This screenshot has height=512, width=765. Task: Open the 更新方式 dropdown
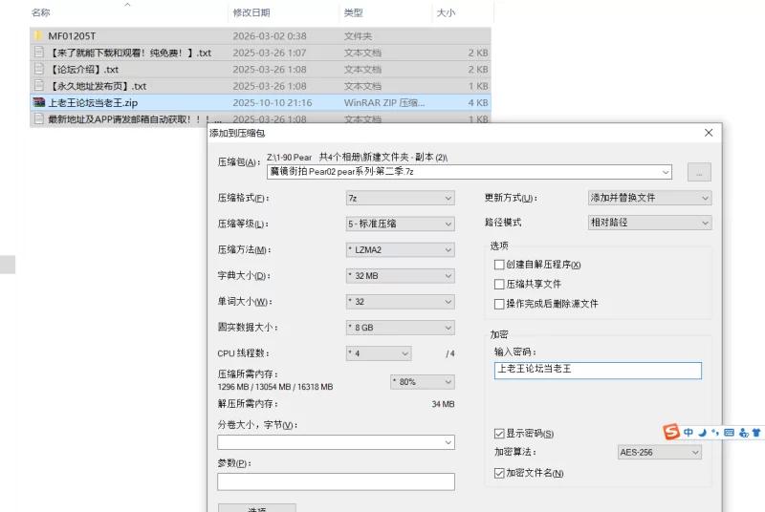(x=650, y=198)
